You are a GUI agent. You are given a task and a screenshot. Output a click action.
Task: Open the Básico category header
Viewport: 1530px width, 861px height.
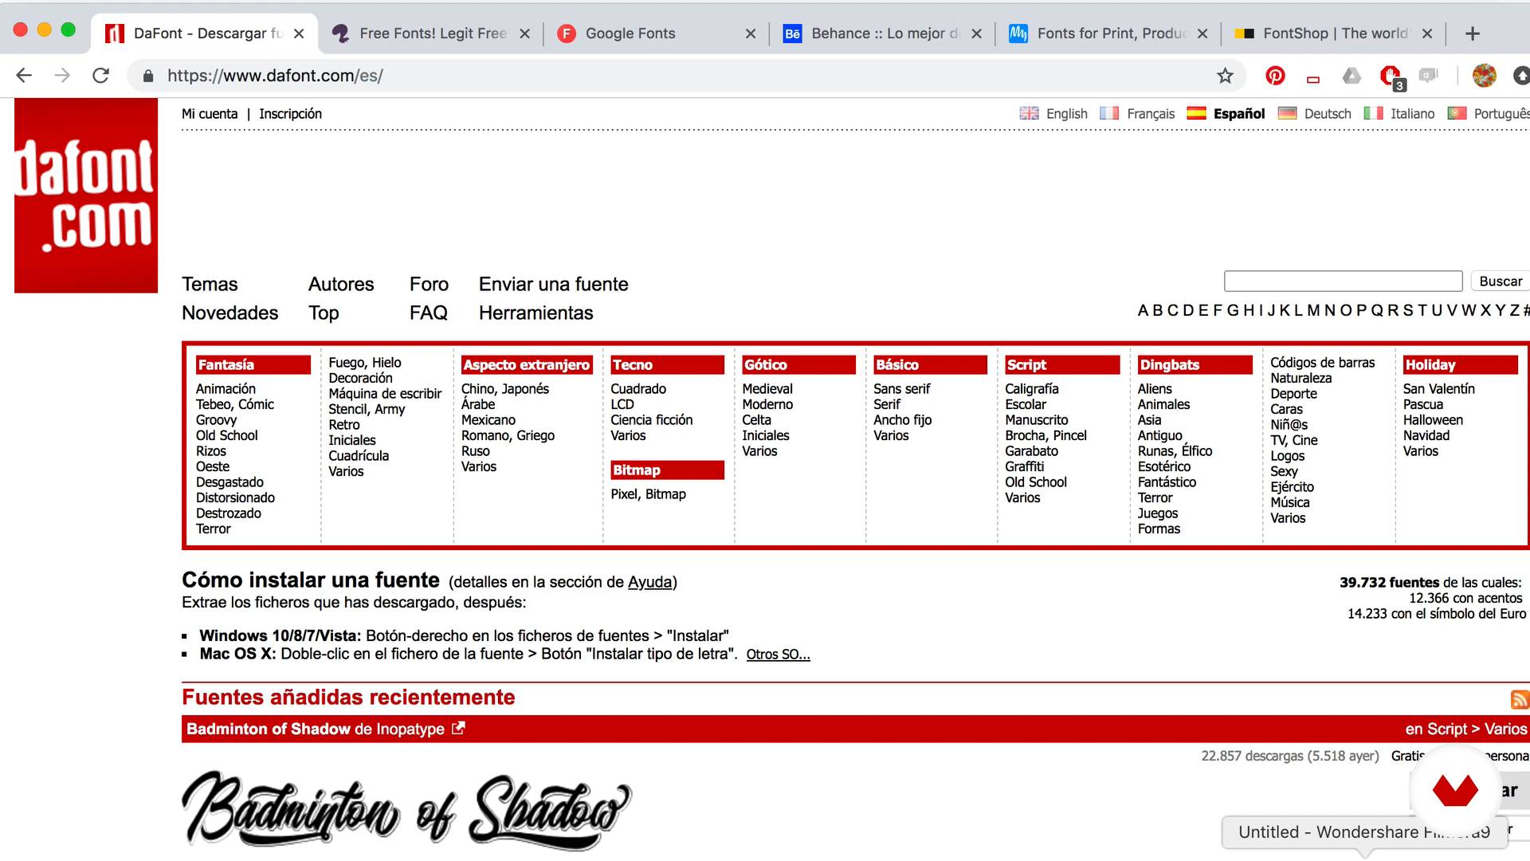[930, 364]
